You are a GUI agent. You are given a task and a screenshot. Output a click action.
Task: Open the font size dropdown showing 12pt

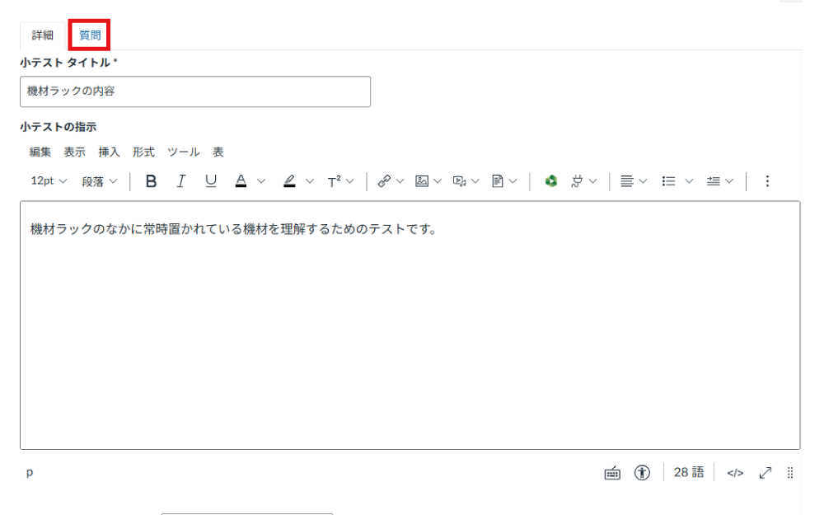click(47, 180)
